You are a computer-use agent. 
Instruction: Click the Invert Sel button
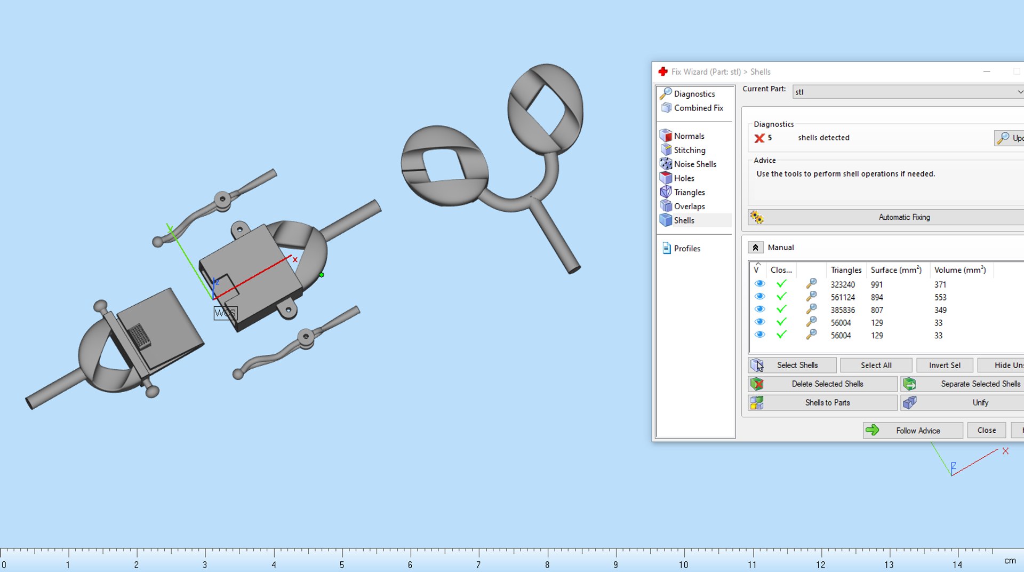click(945, 365)
